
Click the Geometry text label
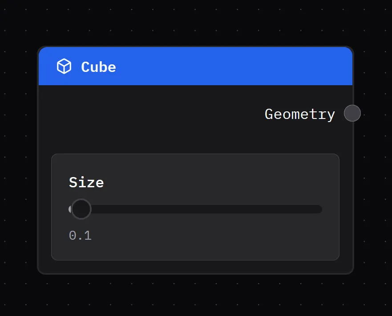(x=299, y=114)
